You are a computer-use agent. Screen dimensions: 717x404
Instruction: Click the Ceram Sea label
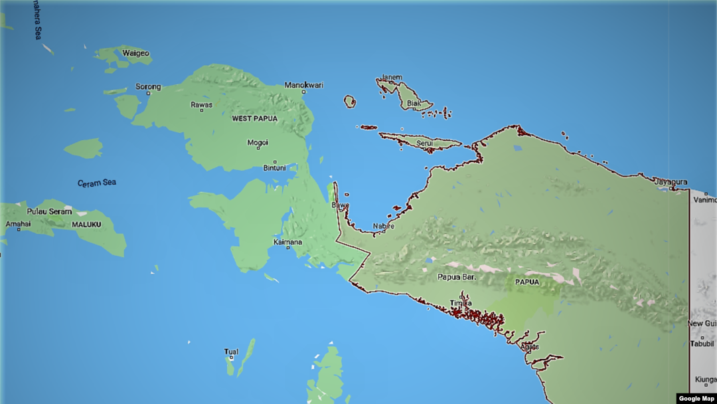[x=96, y=183]
